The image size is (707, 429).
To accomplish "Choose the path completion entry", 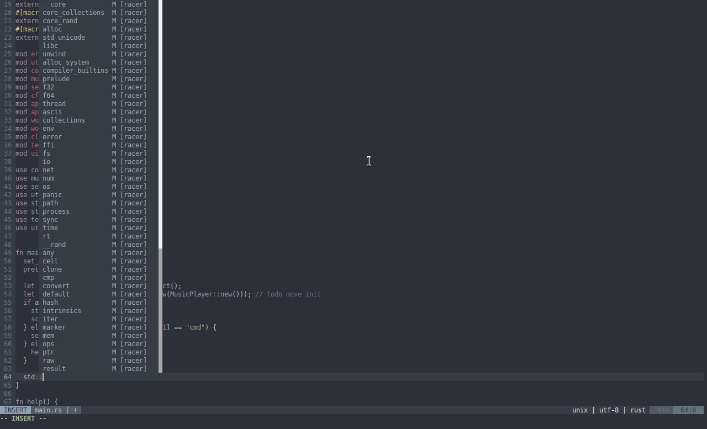I will point(98,203).
